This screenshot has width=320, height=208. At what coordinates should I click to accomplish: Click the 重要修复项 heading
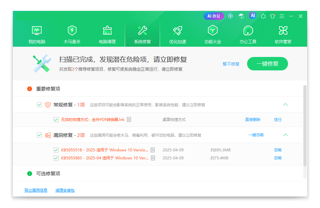tap(48, 89)
